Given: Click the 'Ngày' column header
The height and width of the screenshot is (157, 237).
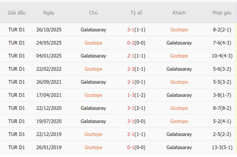Looking at the screenshot, I should (49, 13).
